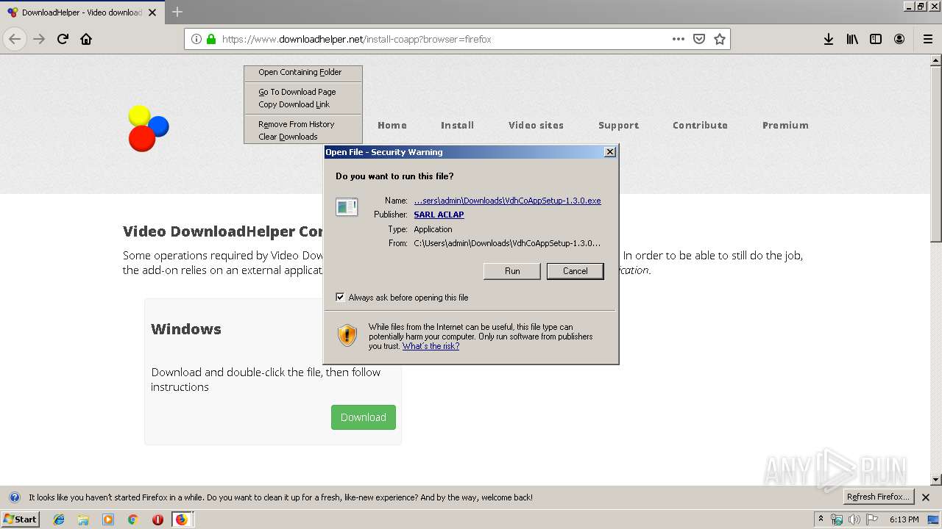The height and width of the screenshot is (529, 942).
Task: Click the notification info icon
Action: pyautogui.click(x=14, y=497)
